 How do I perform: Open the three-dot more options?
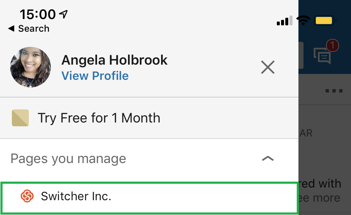(x=333, y=91)
